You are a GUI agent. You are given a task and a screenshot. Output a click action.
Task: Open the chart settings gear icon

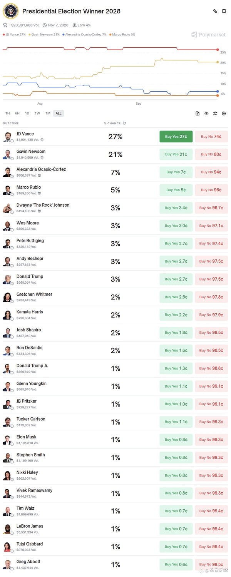click(224, 113)
